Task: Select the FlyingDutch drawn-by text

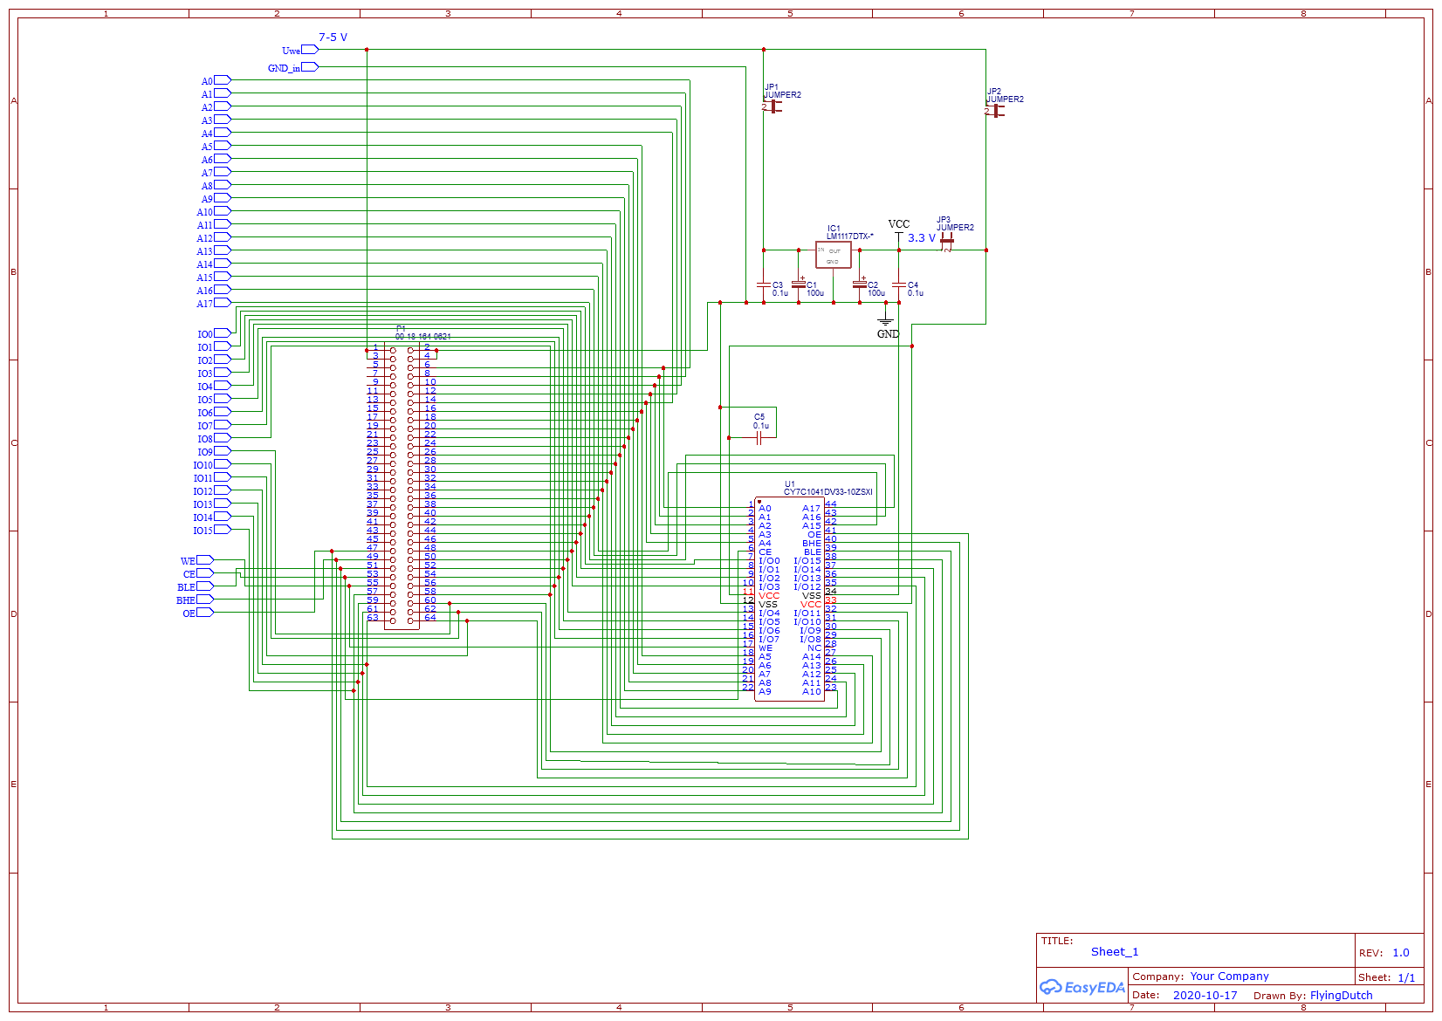Action: point(1341,995)
